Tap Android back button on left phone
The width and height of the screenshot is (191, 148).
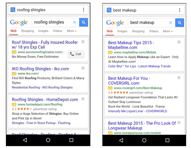25,140
